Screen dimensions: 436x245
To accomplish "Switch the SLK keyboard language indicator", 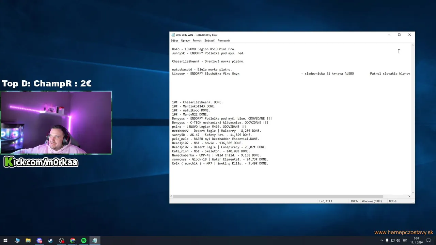I will pos(405,241).
